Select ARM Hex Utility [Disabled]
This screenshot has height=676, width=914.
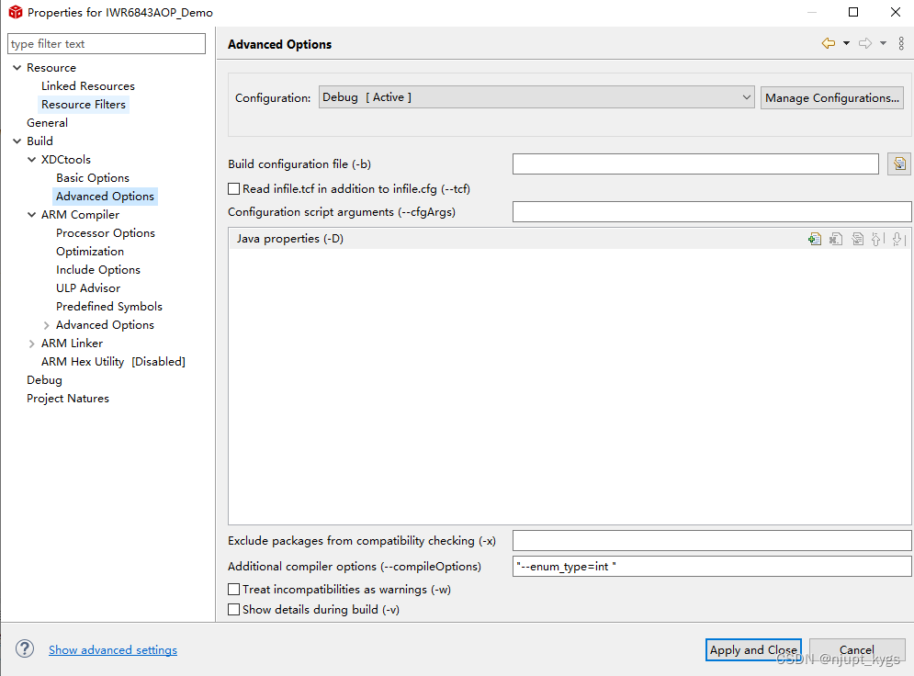[113, 361]
